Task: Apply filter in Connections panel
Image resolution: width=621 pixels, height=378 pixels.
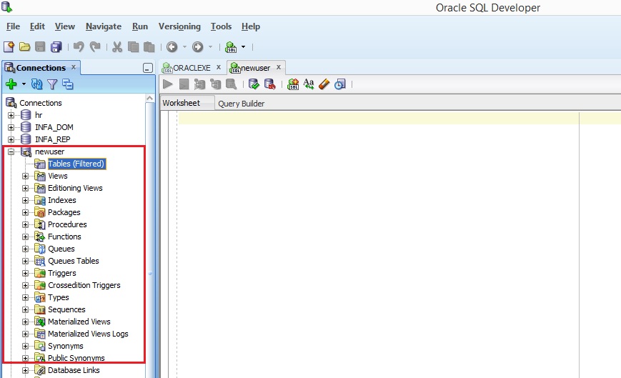Action: tap(52, 84)
